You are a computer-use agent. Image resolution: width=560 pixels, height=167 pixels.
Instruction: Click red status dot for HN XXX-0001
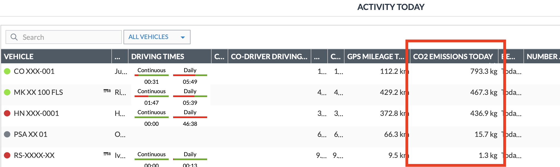click(7, 113)
